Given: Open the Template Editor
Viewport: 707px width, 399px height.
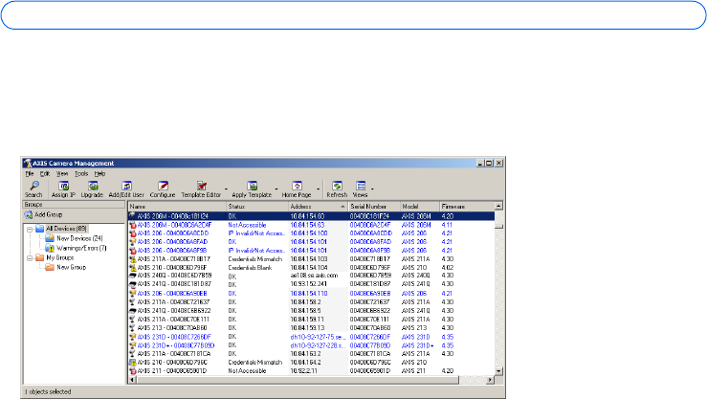Looking at the screenshot, I should click(201, 188).
